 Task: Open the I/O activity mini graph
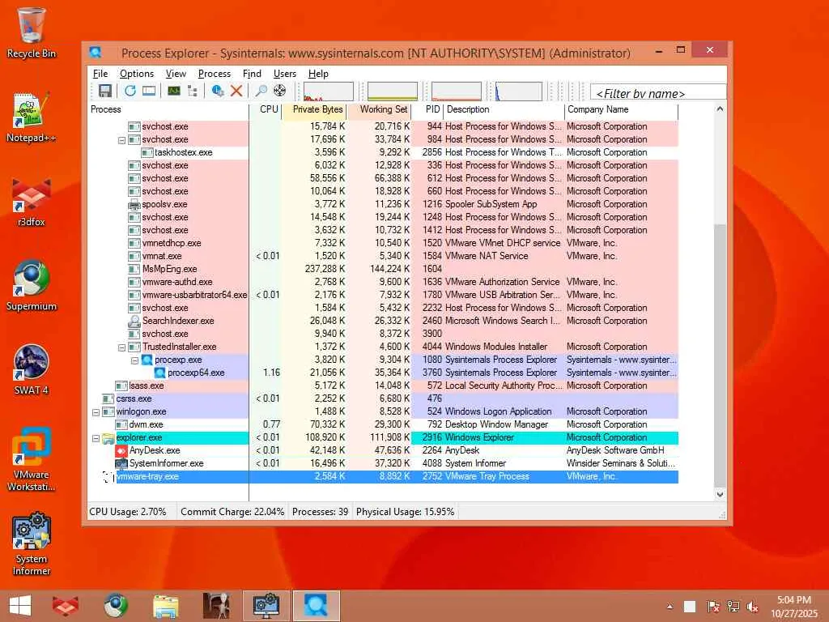(x=518, y=92)
